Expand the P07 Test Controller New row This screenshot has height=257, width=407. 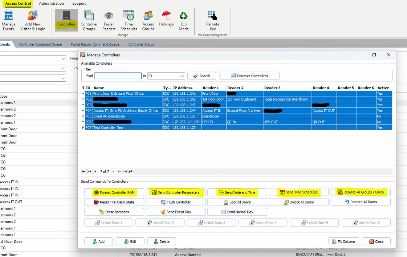click(x=83, y=127)
